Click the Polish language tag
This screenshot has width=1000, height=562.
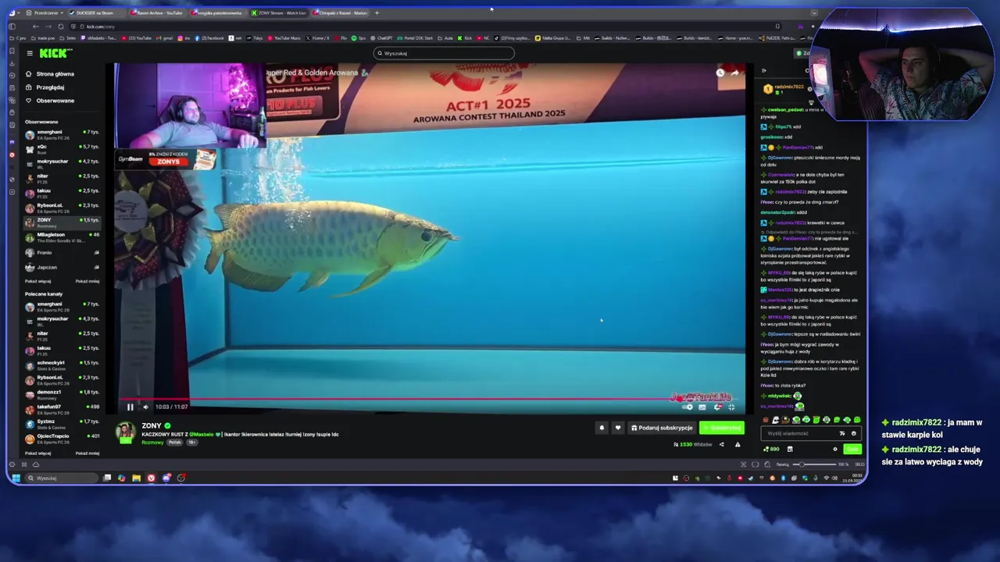(175, 443)
